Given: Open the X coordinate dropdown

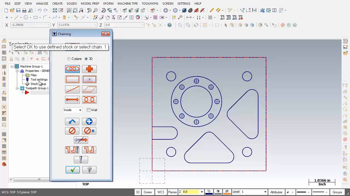Looking at the screenshot, I should coord(48,25).
